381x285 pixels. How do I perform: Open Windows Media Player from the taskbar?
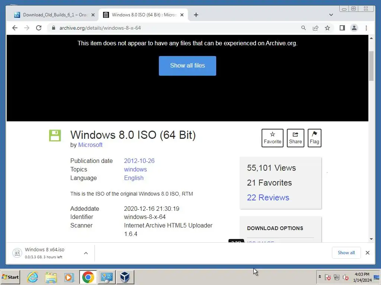[69, 277]
